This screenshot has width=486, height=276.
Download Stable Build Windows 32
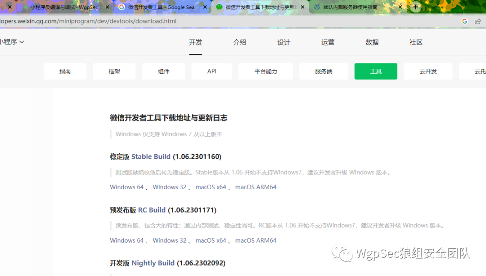(170, 187)
